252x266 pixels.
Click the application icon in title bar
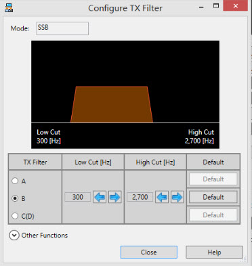(x=9, y=7)
